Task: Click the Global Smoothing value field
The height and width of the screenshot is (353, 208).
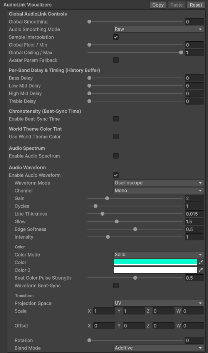Action: pyautogui.click(x=195, y=22)
